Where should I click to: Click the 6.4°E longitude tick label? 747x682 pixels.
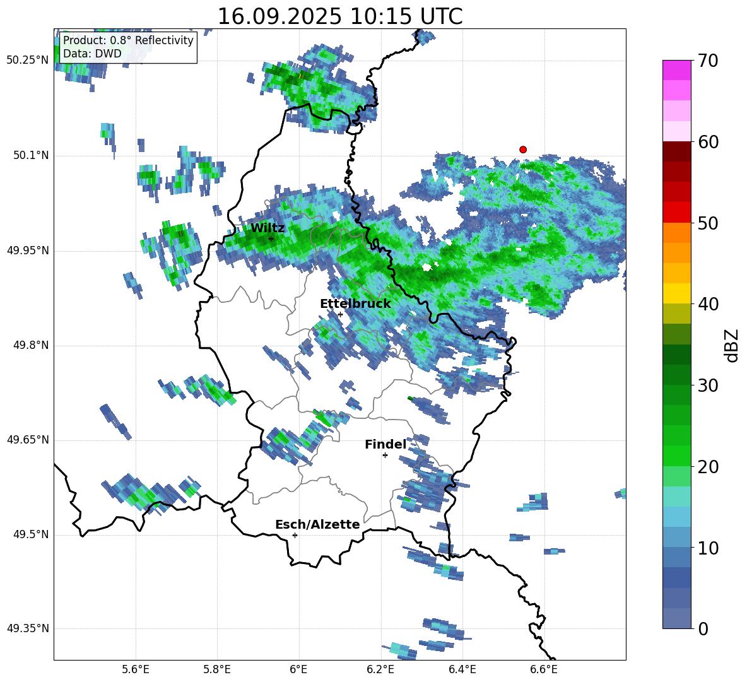coord(462,669)
